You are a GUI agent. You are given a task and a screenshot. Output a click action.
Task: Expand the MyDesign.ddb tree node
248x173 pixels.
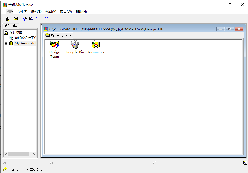6,43
